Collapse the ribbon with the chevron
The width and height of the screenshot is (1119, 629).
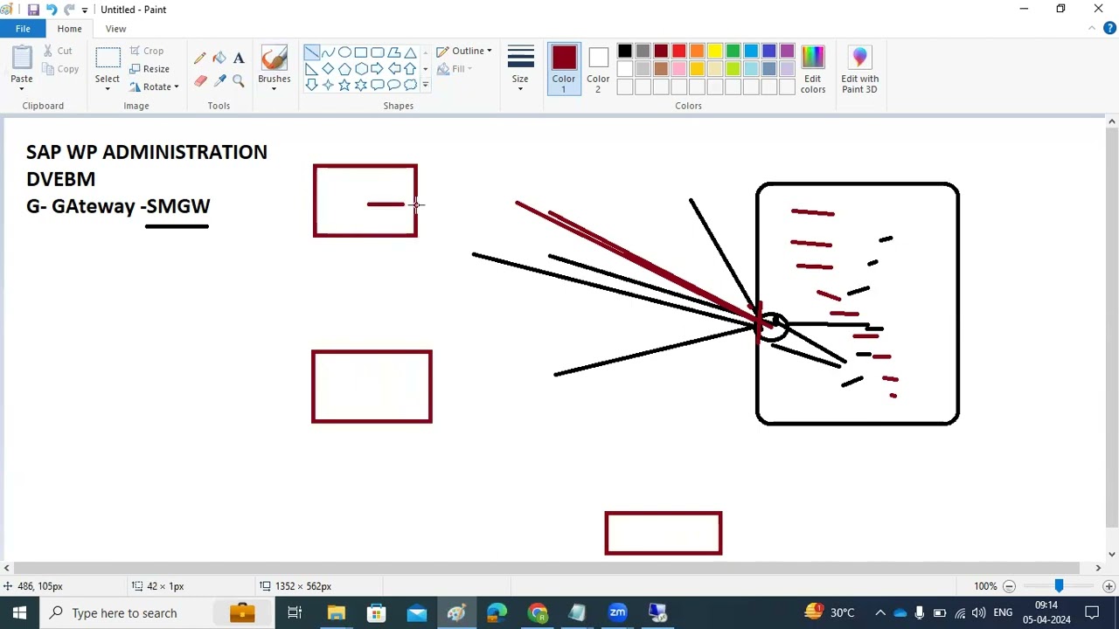click(x=1092, y=28)
